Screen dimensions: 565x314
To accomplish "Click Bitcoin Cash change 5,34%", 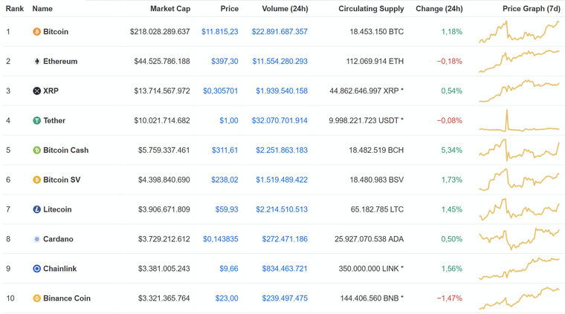I will (452, 150).
